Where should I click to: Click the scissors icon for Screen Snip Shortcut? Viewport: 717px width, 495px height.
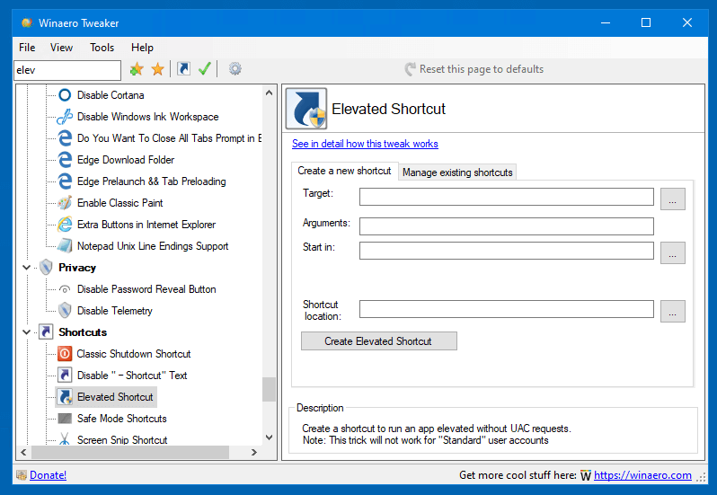pyautogui.click(x=65, y=438)
